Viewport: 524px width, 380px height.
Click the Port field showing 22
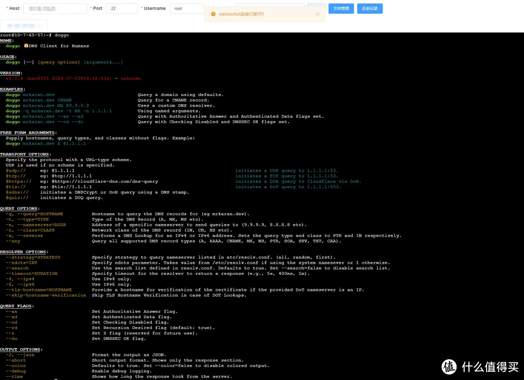point(121,9)
